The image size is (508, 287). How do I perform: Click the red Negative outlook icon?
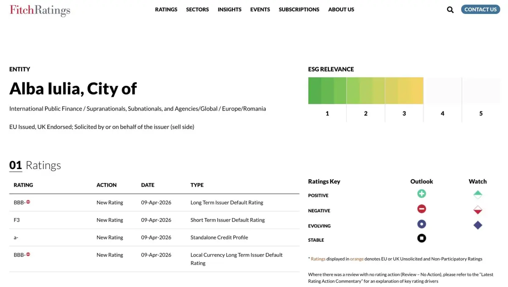[422, 209]
